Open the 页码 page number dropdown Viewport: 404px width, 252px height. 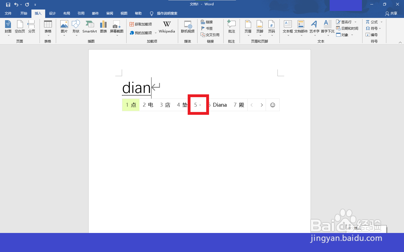pyautogui.click(x=272, y=27)
